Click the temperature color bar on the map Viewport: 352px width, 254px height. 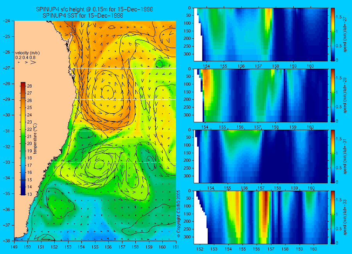pos(23,139)
